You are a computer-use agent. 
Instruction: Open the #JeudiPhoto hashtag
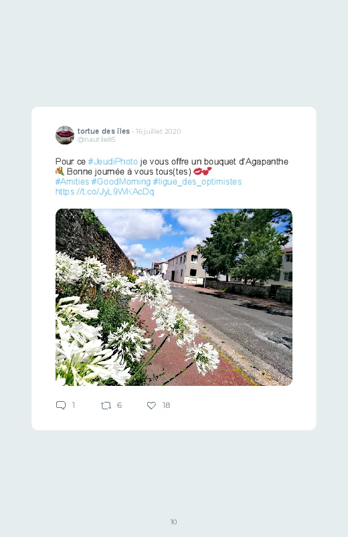113,161
